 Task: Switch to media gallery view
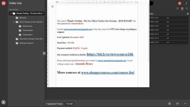pyautogui.click(x=178, y=8)
